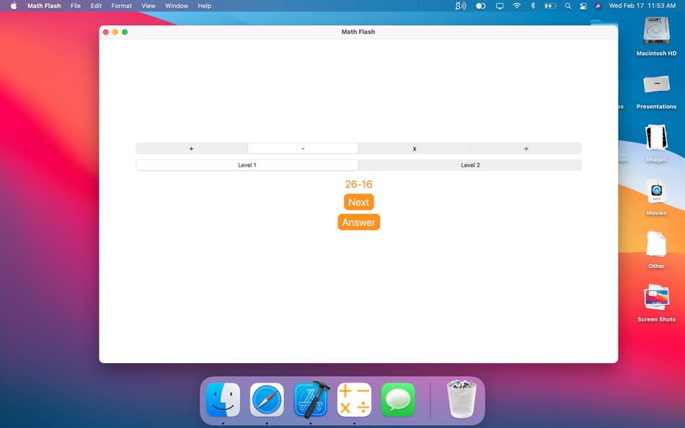The height and width of the screenshot is (428, 685).
Task: Click the orange Next button
Action: tap(358, 202)
